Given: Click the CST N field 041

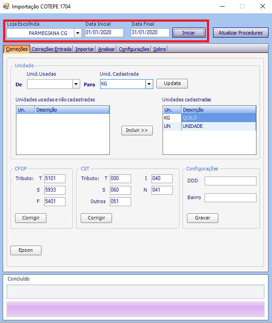Looking at the screenshot, I should click(162, 190).
